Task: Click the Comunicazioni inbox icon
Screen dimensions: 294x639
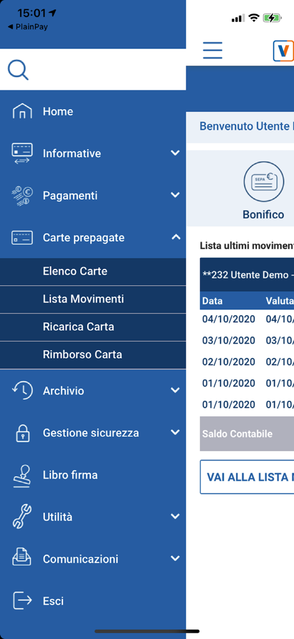Action: tap(22, 557)
